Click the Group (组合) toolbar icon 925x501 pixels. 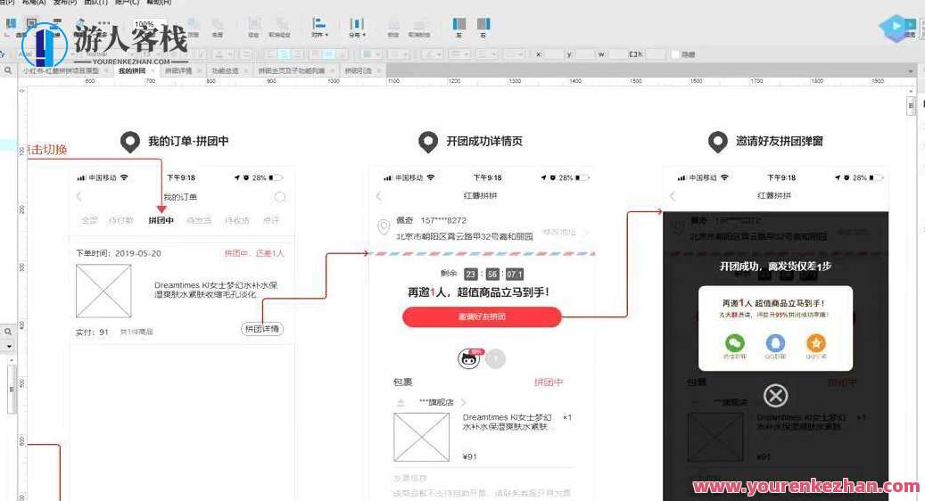coord(253,25)
